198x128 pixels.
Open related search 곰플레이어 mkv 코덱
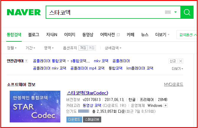[x=50, y=68]
